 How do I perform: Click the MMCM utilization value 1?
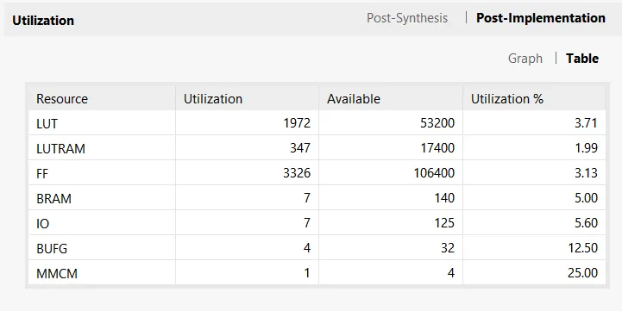(306, 273)
